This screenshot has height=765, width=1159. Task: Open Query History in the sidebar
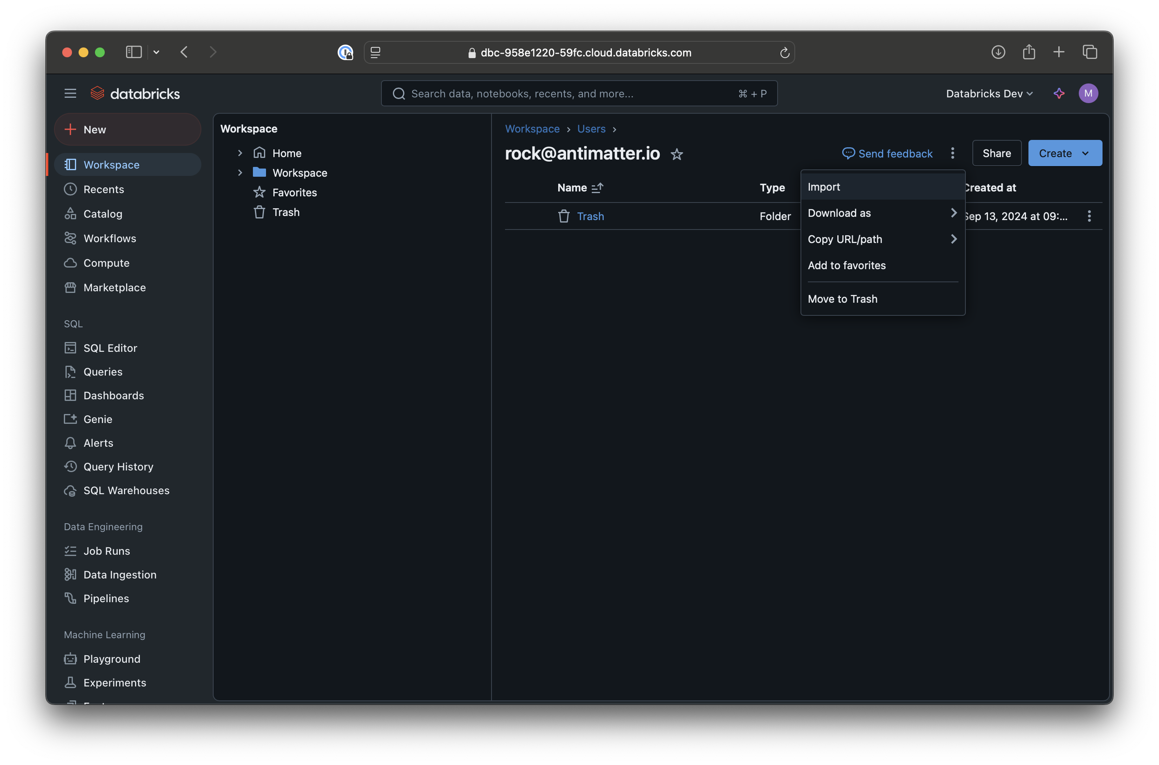[127, 467]
